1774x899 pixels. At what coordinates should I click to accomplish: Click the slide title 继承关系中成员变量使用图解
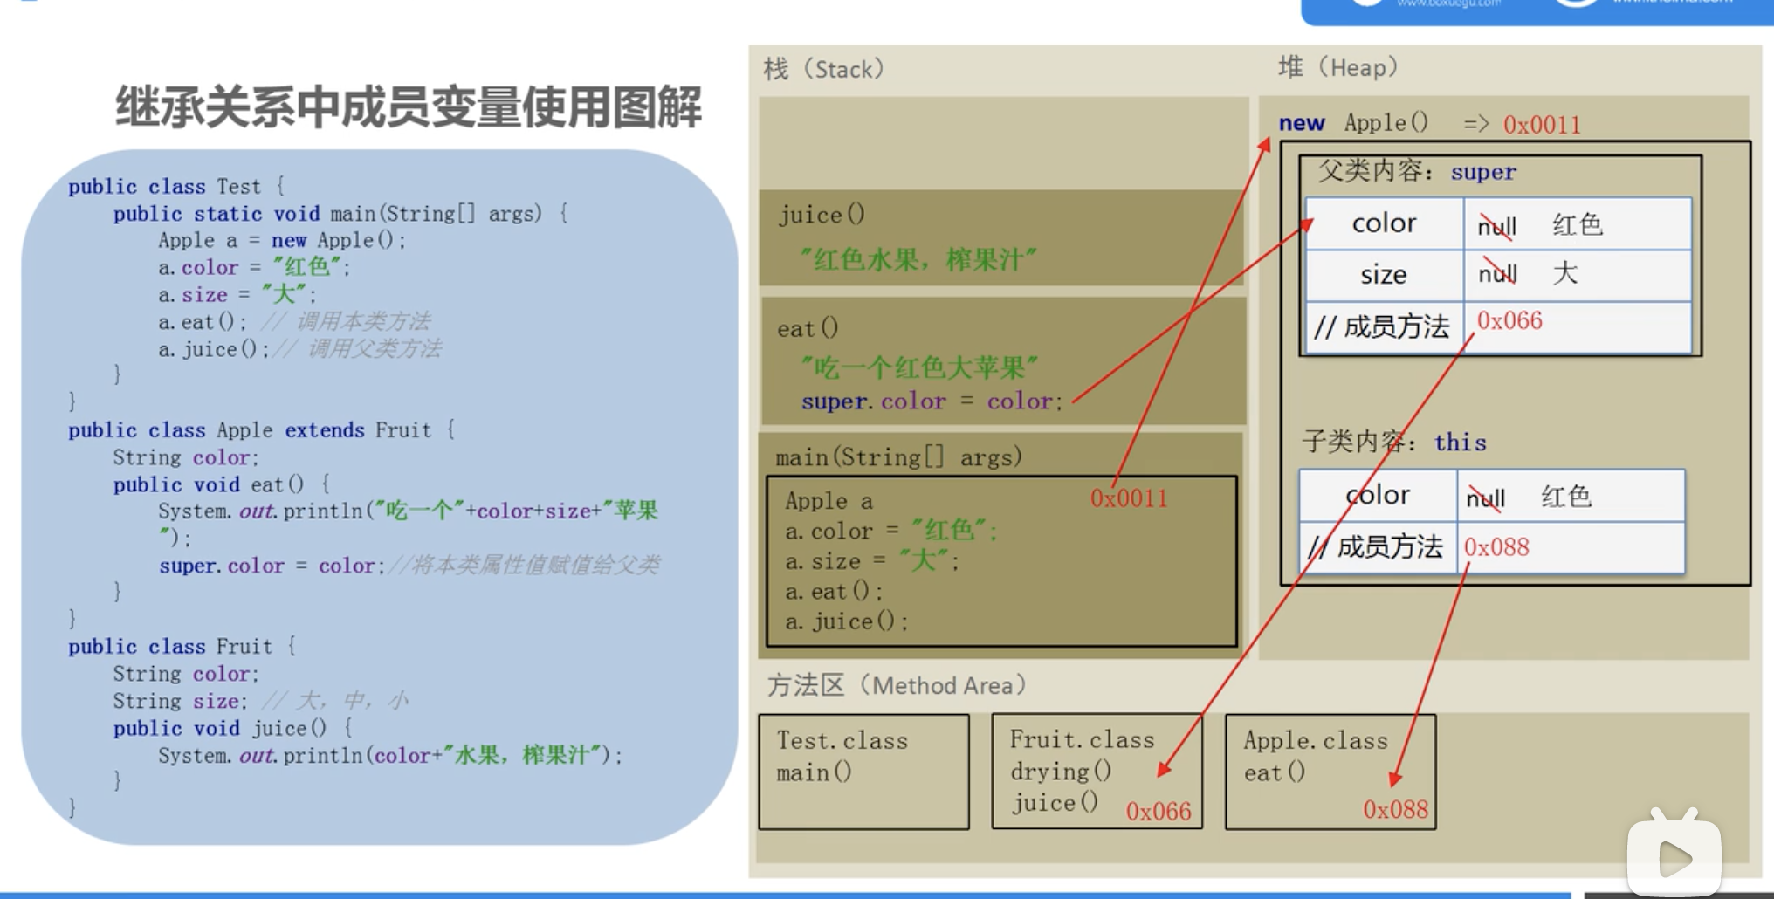[409, 107]
